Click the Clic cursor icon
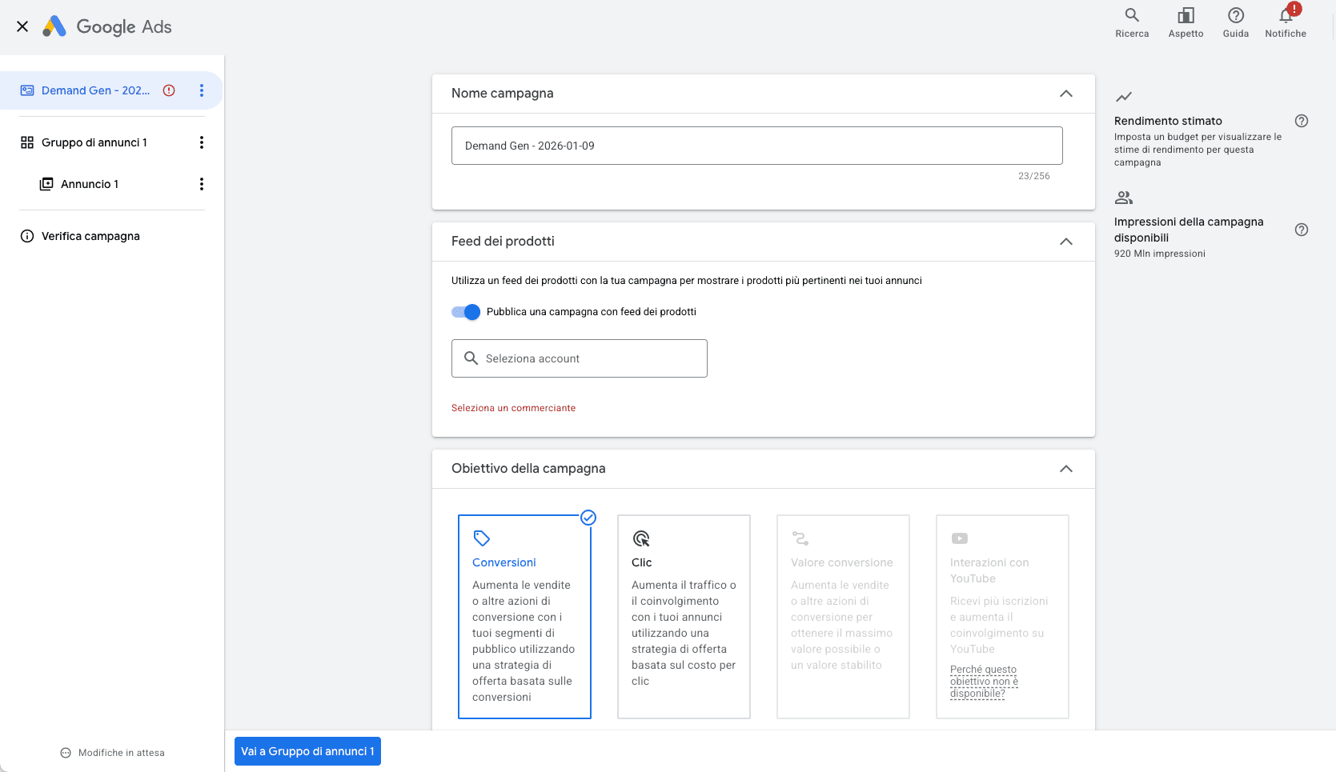 [641, 538]
